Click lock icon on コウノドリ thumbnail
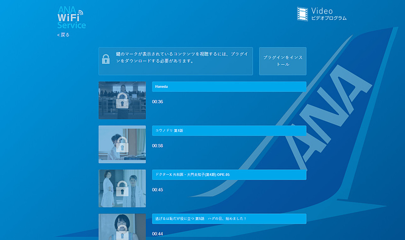The image size is (405, 240). 122,145
